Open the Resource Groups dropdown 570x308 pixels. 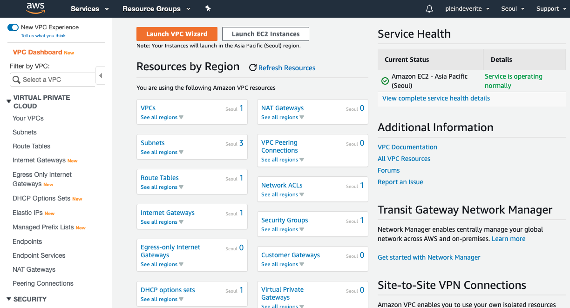pyautogui.click(x=156, y=9)
